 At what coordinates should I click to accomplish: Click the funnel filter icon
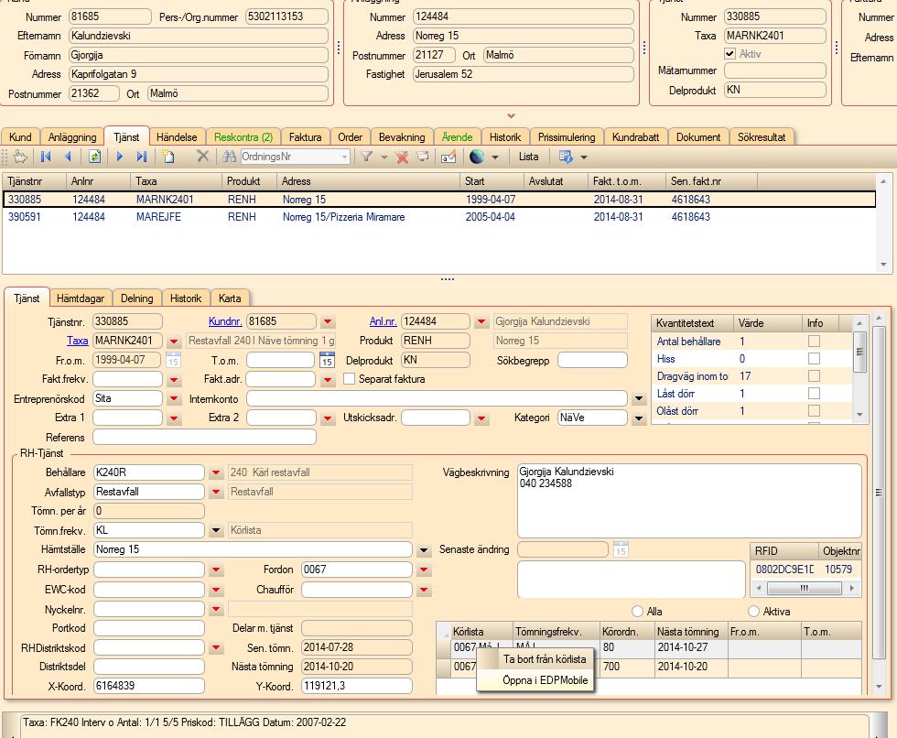tap(367, 157)
